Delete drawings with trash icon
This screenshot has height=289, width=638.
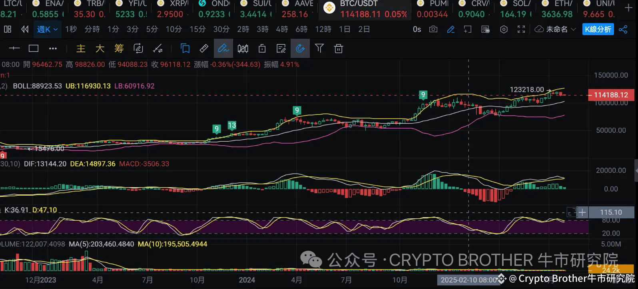(x=339, y=48)
